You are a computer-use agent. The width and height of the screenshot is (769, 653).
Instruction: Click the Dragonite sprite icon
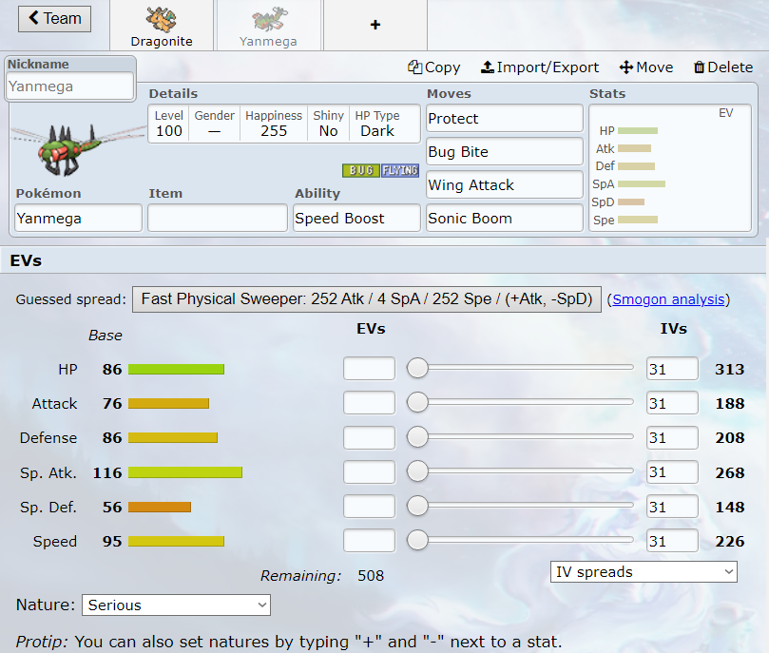pos(162,20)
